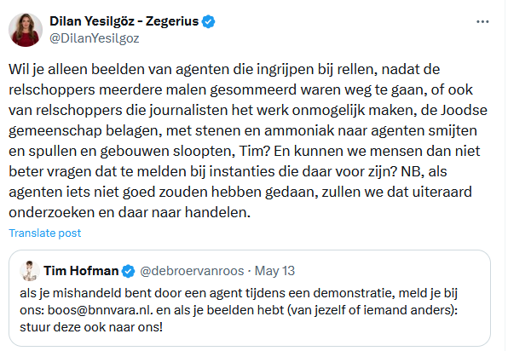The height and width of the screenshot is (351, 508).
Task: Click the @DilanYesilgoz handle
Action: click(x=95, y=38)
